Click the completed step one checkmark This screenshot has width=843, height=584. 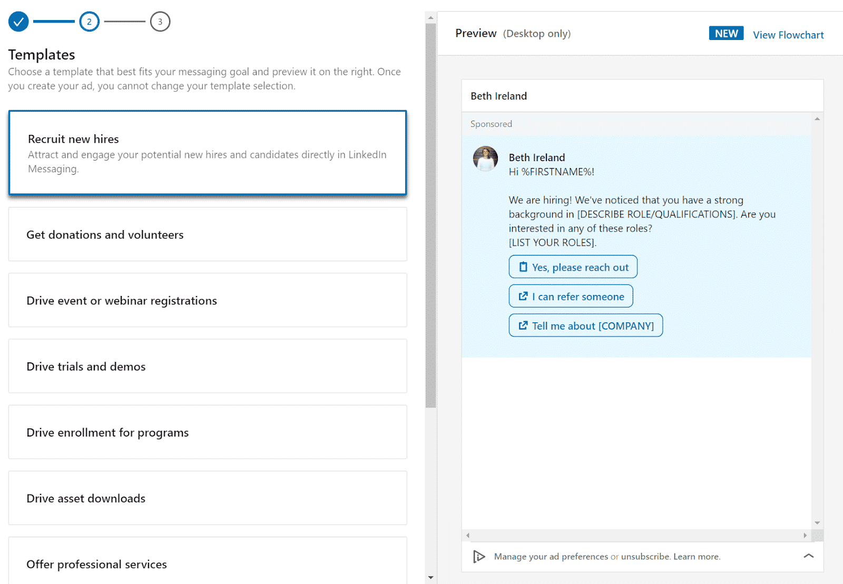point(18,22)
